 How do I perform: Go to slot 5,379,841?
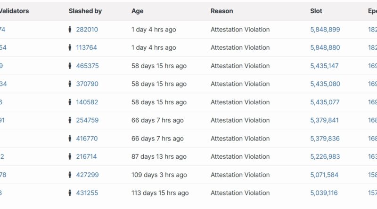(324, 120)
